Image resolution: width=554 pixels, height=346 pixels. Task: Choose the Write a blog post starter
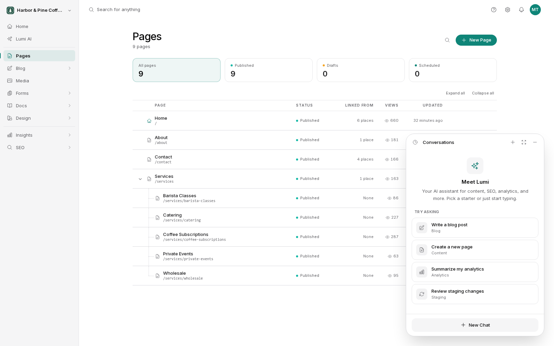coord(475,228)
